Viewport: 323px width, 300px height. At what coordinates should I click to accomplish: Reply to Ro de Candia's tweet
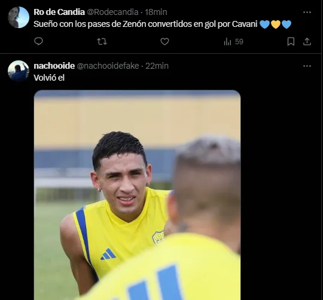38,42
